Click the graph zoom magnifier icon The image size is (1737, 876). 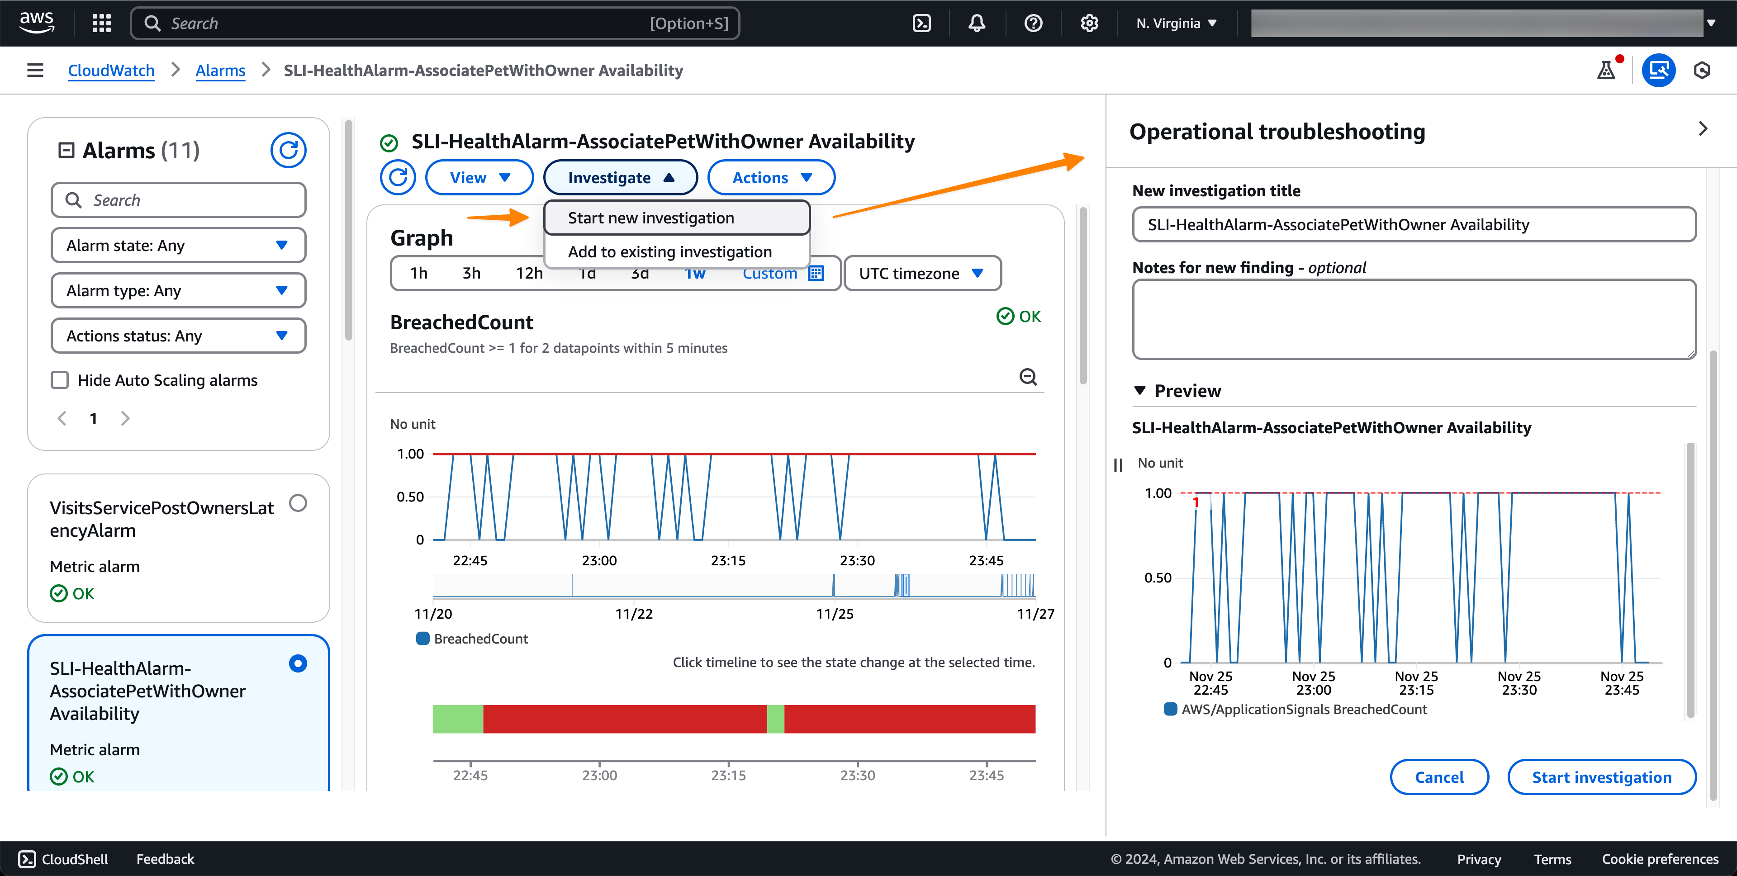pyautogui.click(x=1028, y=377)
